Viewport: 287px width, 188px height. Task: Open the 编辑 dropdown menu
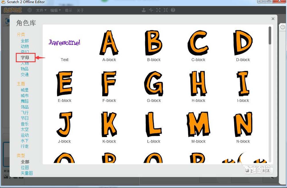(x=55, y=10)
